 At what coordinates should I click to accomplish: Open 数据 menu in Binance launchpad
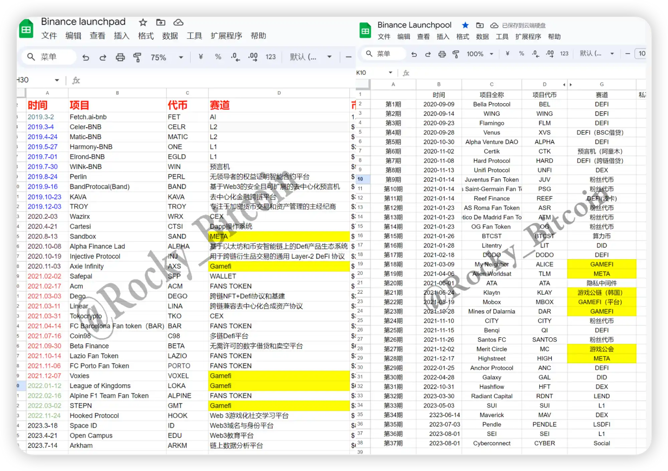(170, 36)
